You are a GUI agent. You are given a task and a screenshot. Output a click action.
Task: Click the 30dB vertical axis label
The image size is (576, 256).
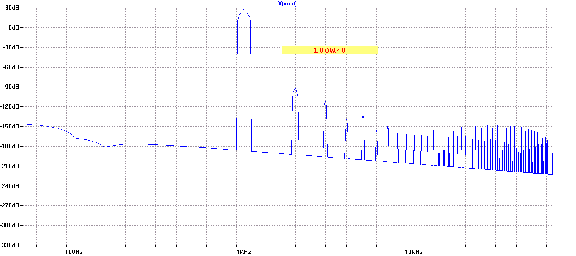[x=13, y=8]
